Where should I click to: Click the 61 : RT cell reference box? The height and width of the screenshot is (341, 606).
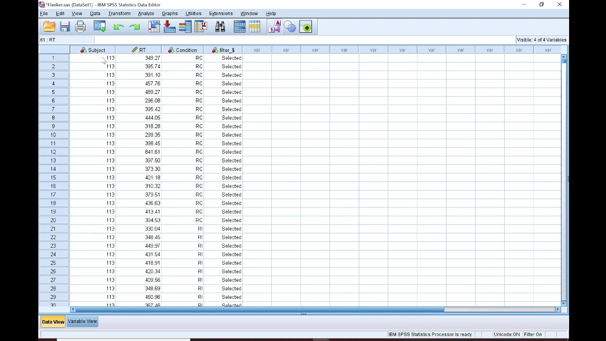click(66, 40)
